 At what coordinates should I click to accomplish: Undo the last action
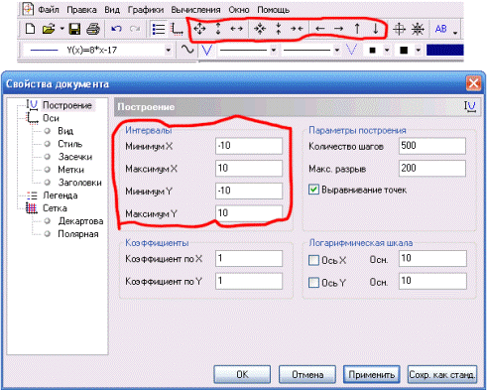click(116, 29)
